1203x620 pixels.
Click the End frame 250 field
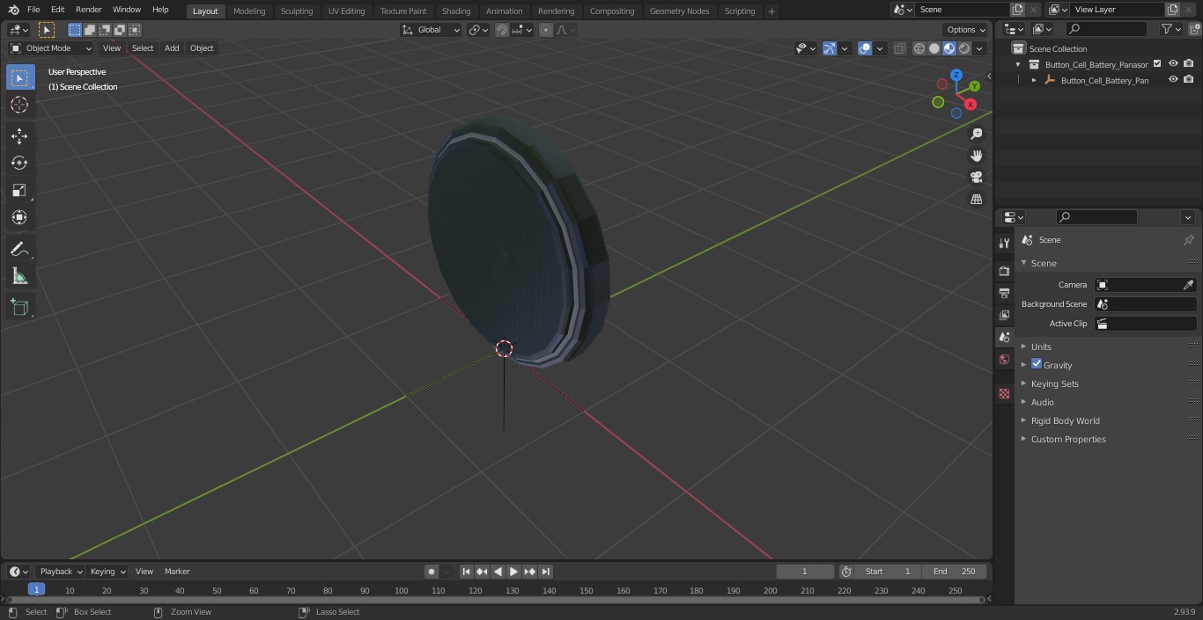pyautogui.click(x=954, y=572)
